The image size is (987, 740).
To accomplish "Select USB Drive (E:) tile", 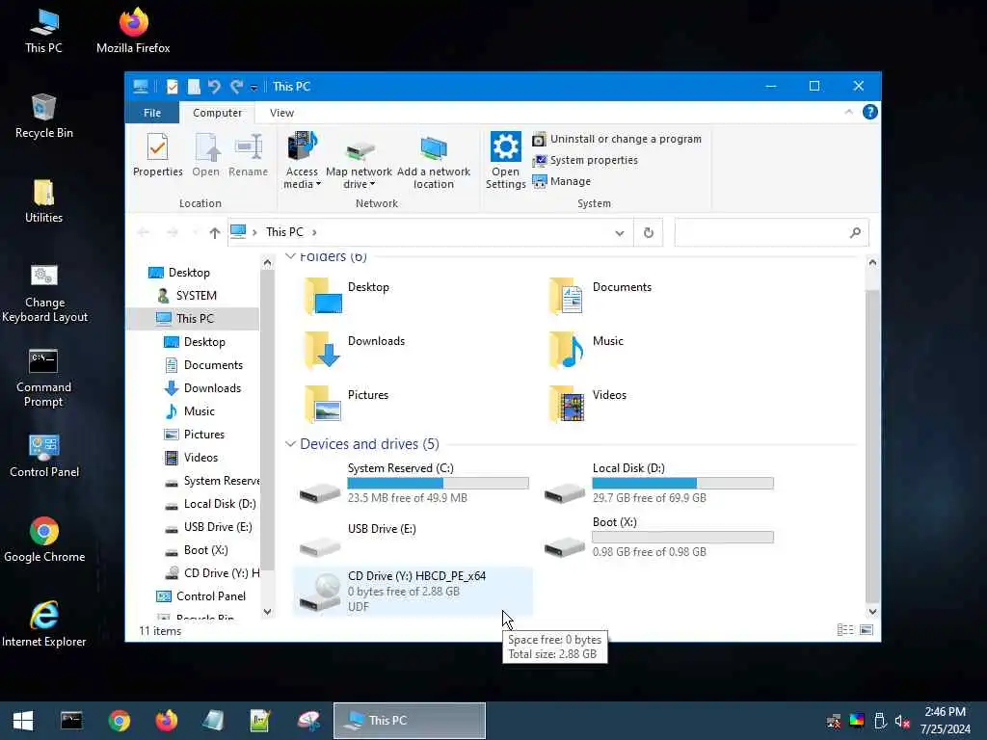I will click(x=413, y=539).
